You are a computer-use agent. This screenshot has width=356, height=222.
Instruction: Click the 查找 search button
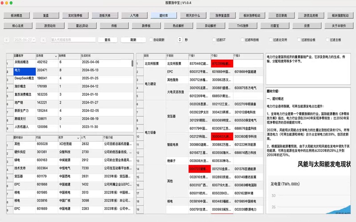coord(107,40)
